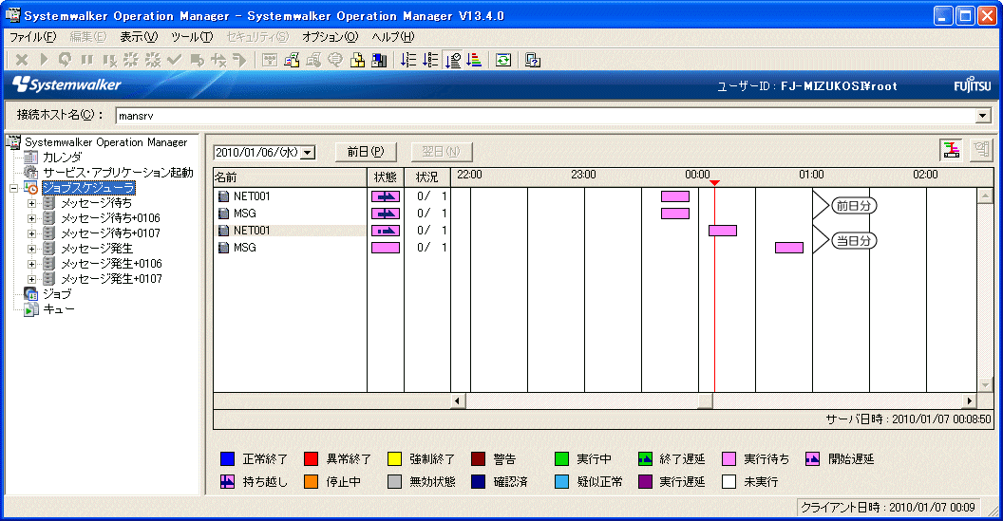Expand the メッセージ待ち+0106 node
Viewport: 1003px width, 521px height.
pyautogui.click(x=31, y=218)
